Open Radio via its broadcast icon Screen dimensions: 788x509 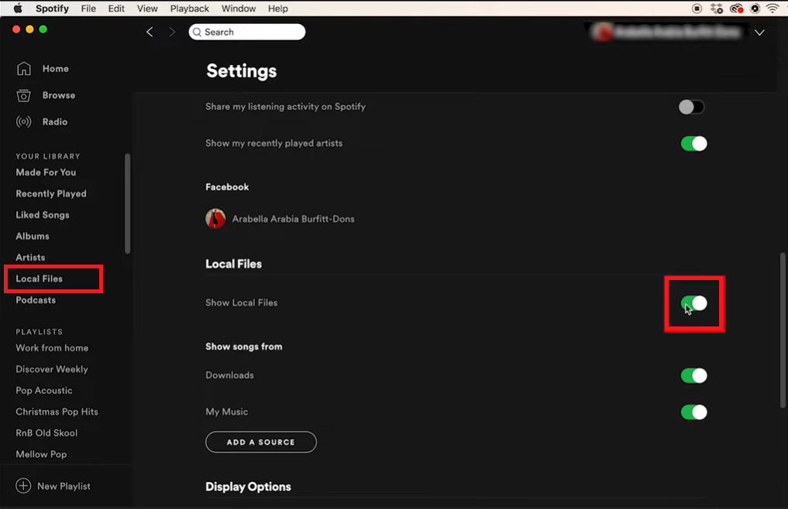[x=23, y=121]
